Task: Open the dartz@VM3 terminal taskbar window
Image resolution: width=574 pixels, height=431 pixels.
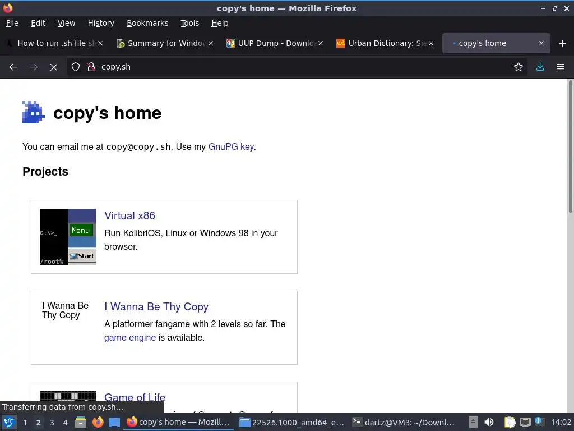Action: 404,423
